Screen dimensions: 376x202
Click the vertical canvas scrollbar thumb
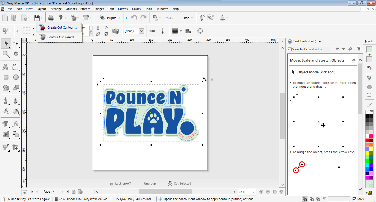tap(282, 116)
